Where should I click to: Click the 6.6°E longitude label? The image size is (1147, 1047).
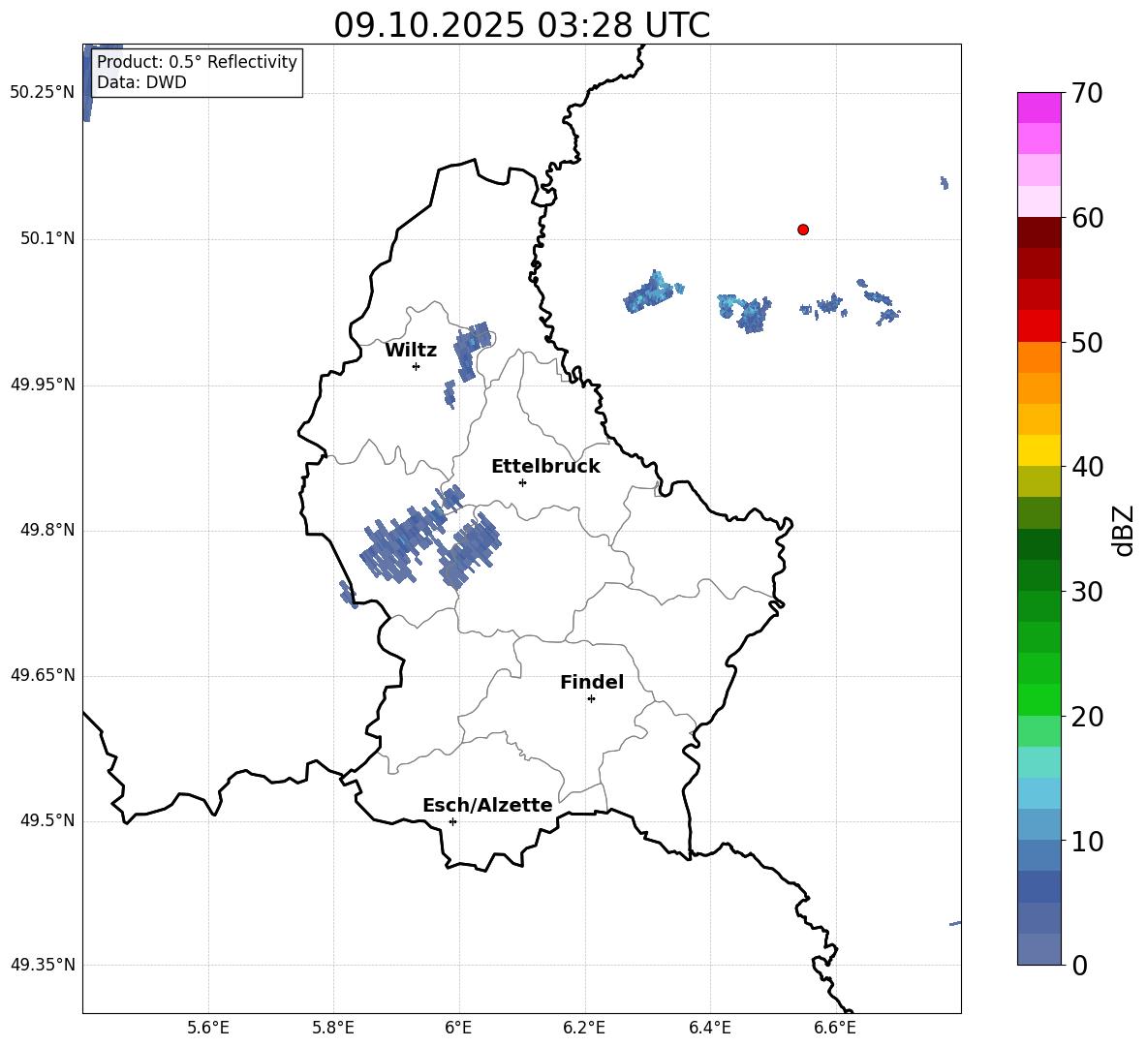835,1028
